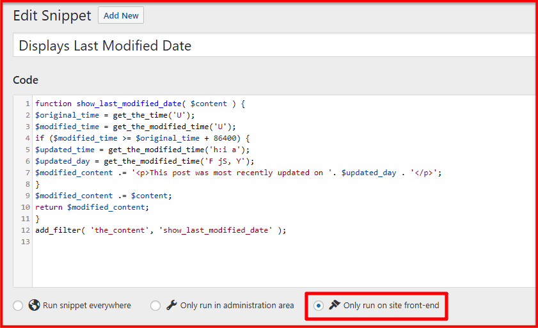This screenshot has height=328, width=538.
Task: Click the closing brace on line 11
Action: [37, 219]
